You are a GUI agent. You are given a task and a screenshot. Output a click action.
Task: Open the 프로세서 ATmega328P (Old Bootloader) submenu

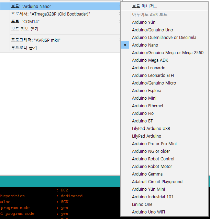coord(60,14)
